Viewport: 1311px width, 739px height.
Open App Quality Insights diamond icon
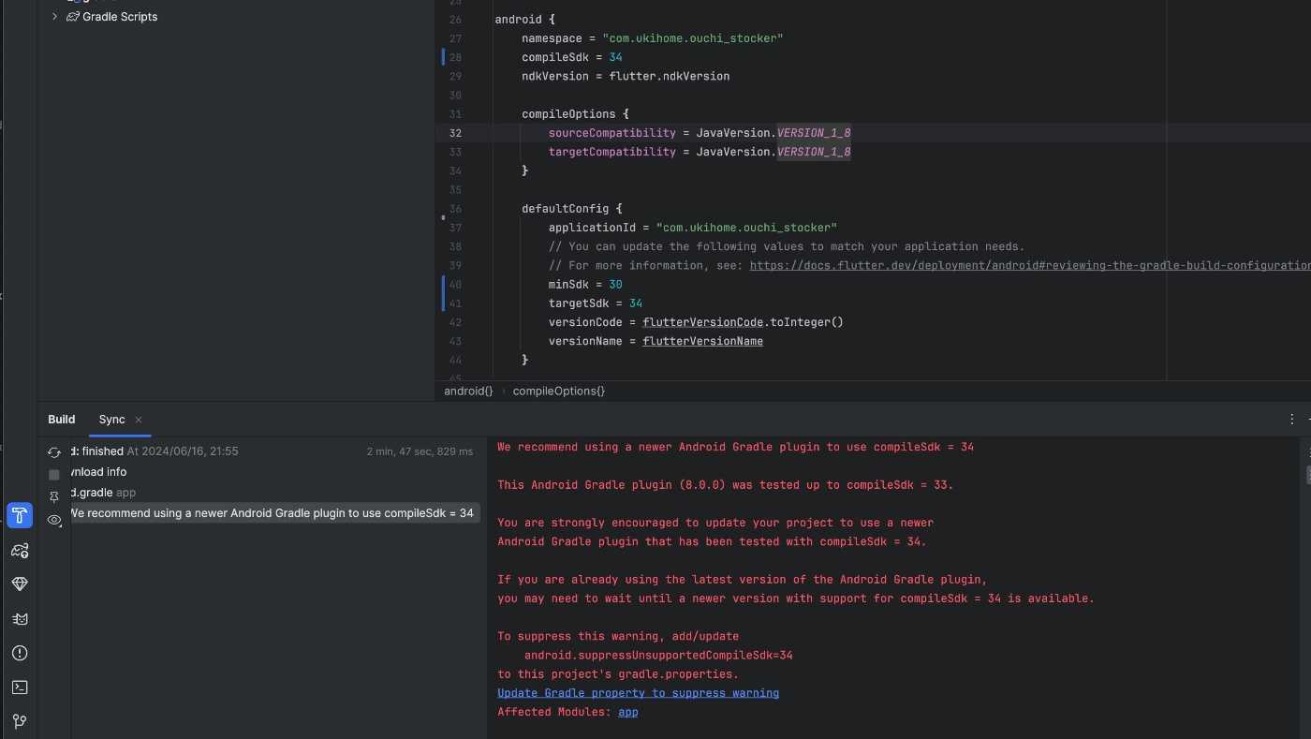click(x=20, y=583)
